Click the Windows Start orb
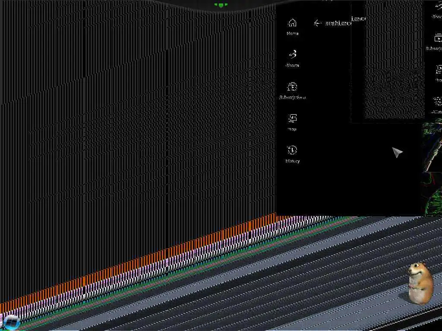 [12, 322]
